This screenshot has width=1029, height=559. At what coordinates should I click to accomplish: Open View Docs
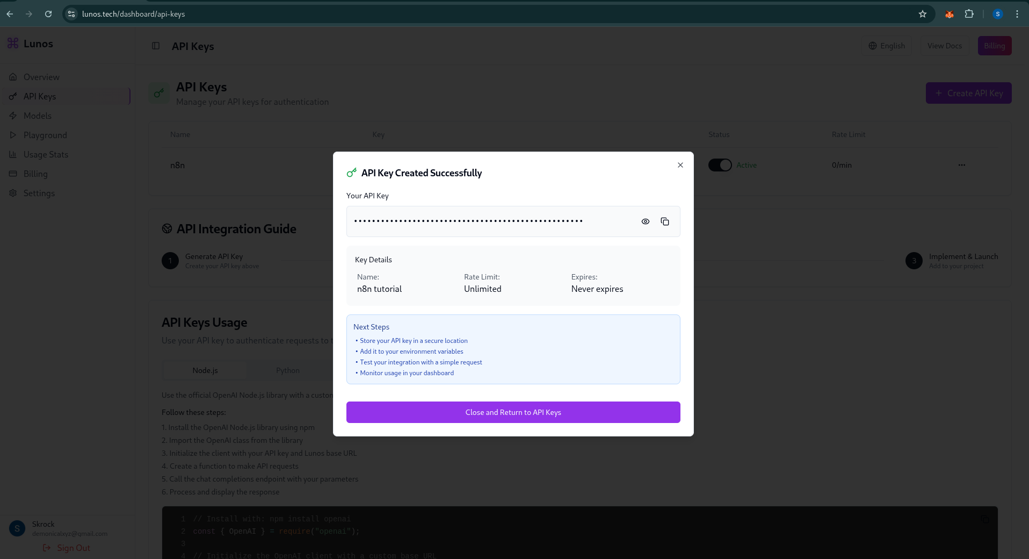(945, 46)
